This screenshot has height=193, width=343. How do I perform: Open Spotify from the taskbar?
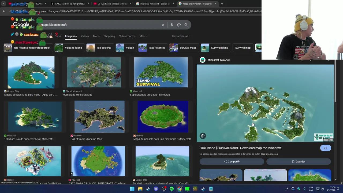click(171, 189)
